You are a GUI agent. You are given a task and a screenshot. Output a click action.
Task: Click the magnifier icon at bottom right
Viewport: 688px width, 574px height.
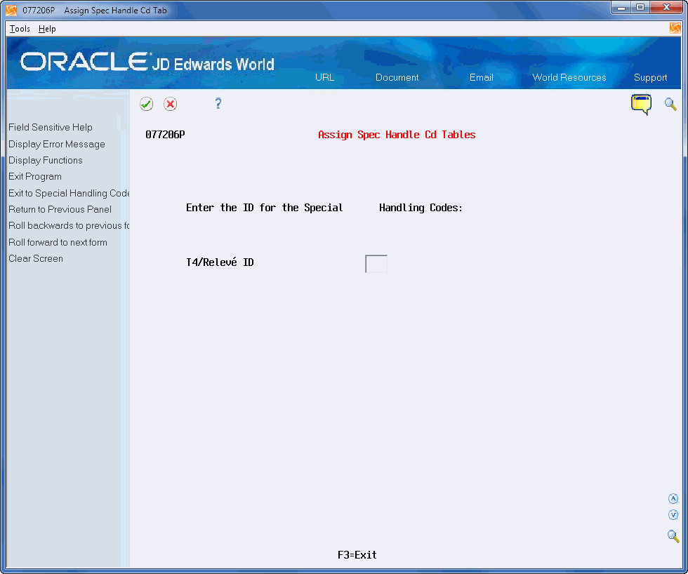click(x=673, y=536)
